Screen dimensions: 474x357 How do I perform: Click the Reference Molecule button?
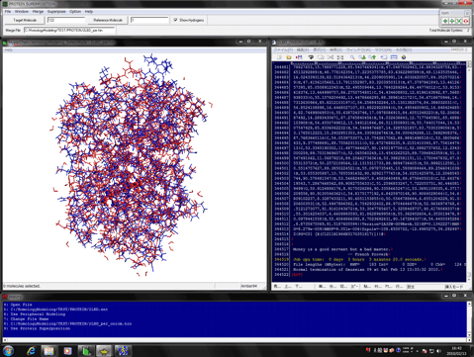point(108,20)
